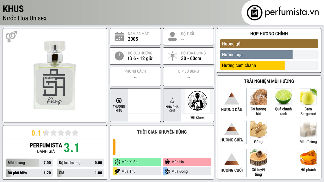Select the Quả chanh xanh note image
The image size is (324, 182).
tap(283, 97)
